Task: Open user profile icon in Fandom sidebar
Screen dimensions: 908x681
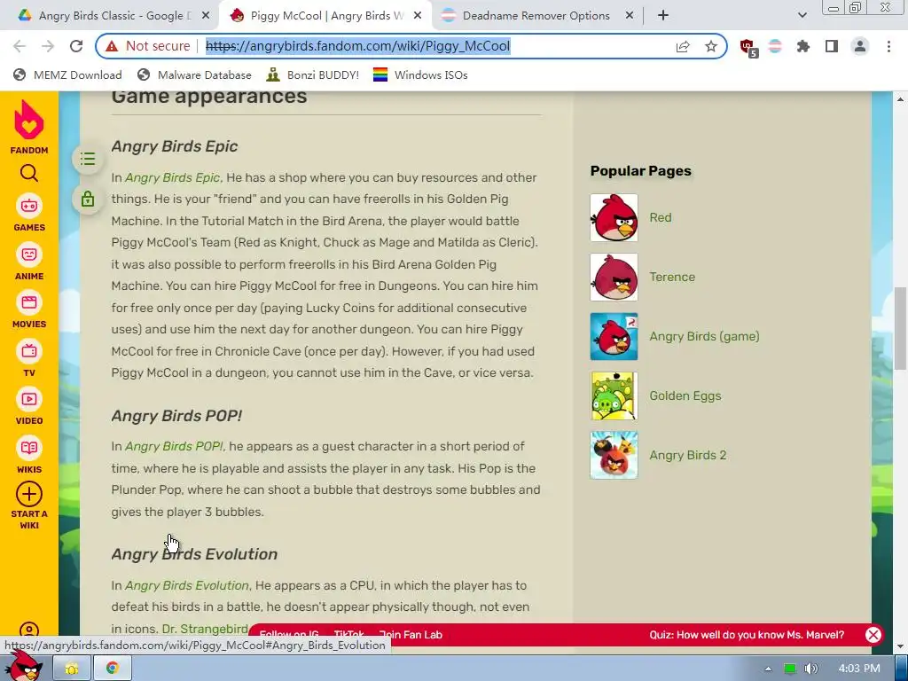Action: [29, 630]
